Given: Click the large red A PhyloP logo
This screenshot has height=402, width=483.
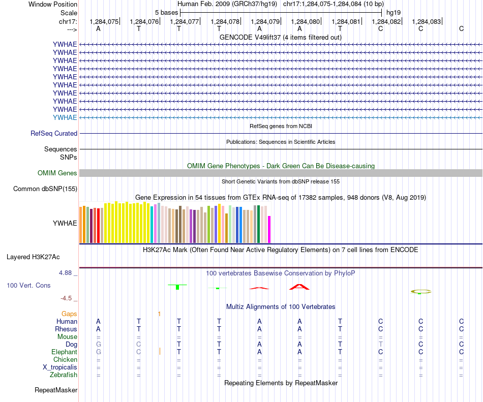Looking at the screenshot, I should pos(299,287).
